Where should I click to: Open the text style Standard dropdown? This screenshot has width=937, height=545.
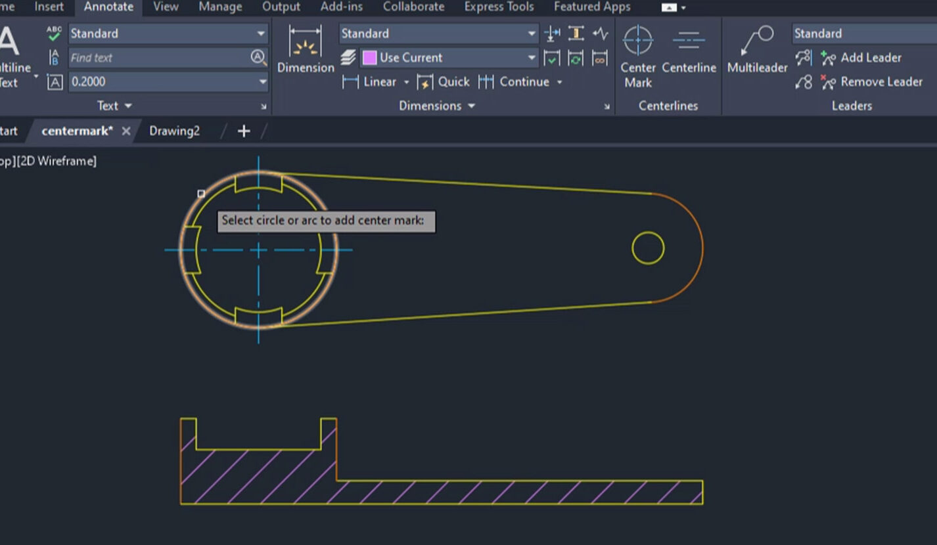point(261,33)
